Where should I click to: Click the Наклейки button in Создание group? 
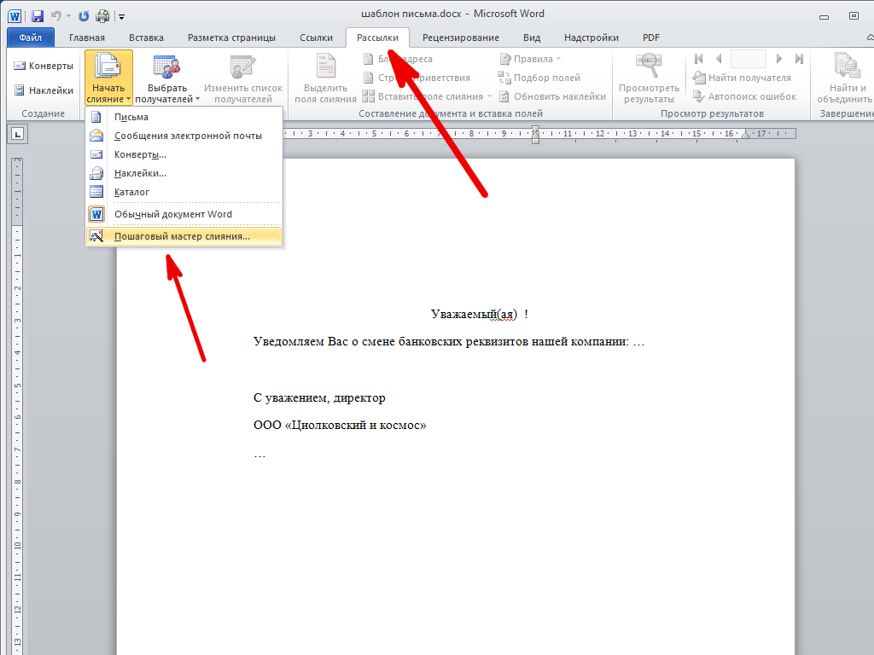[44, 90]
